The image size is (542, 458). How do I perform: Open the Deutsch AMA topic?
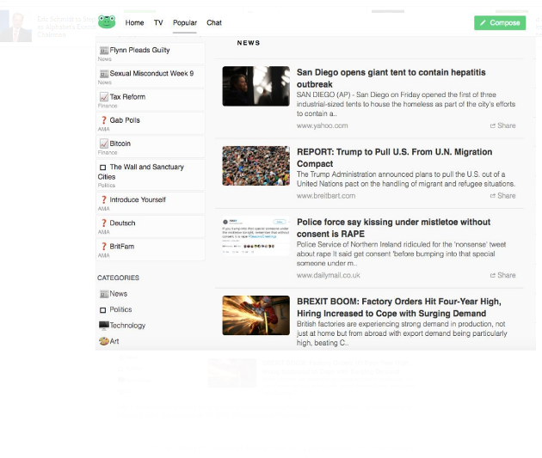coord(150,227)
